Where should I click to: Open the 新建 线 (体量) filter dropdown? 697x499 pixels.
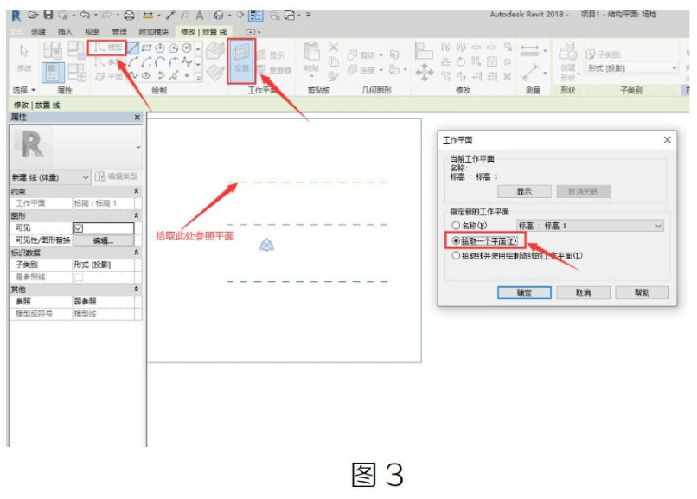click(50, 177)
